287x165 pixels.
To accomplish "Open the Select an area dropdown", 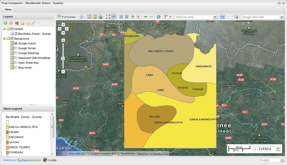I will pos(215,17).
